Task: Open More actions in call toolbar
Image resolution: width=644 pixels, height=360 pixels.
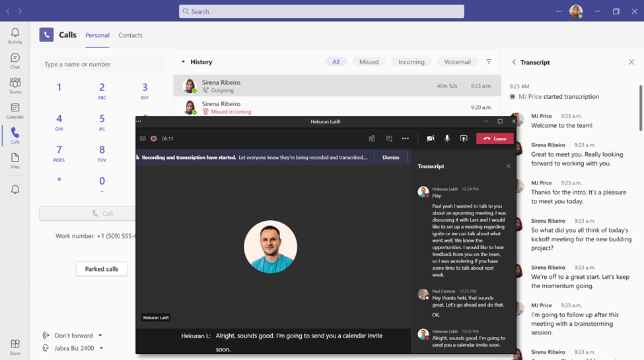Action: coord(405,138)
